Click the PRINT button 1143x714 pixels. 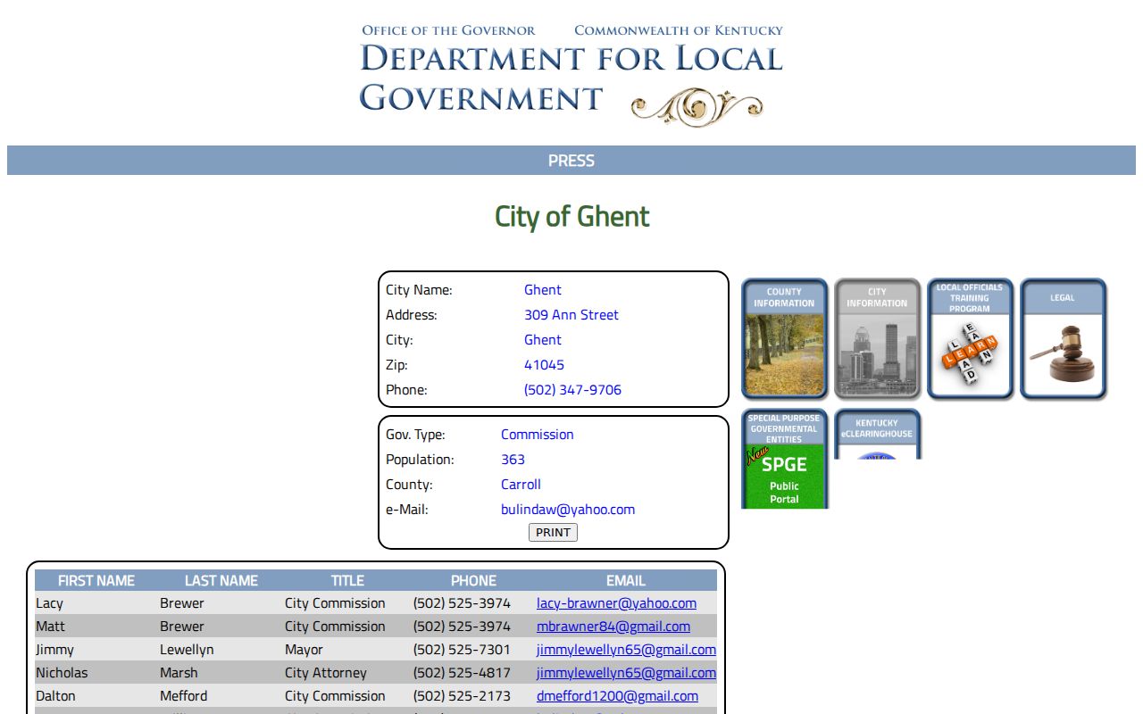click(x=553, y=533)
